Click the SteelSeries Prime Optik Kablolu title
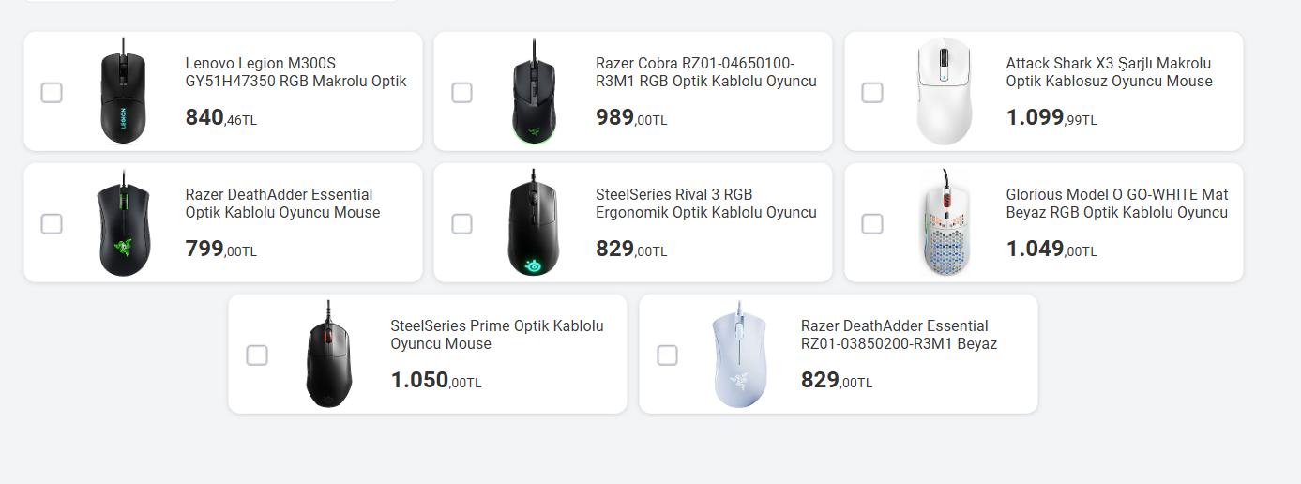 point(496,335)
